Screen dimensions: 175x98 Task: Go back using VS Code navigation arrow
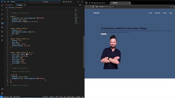tap(24, 2)
